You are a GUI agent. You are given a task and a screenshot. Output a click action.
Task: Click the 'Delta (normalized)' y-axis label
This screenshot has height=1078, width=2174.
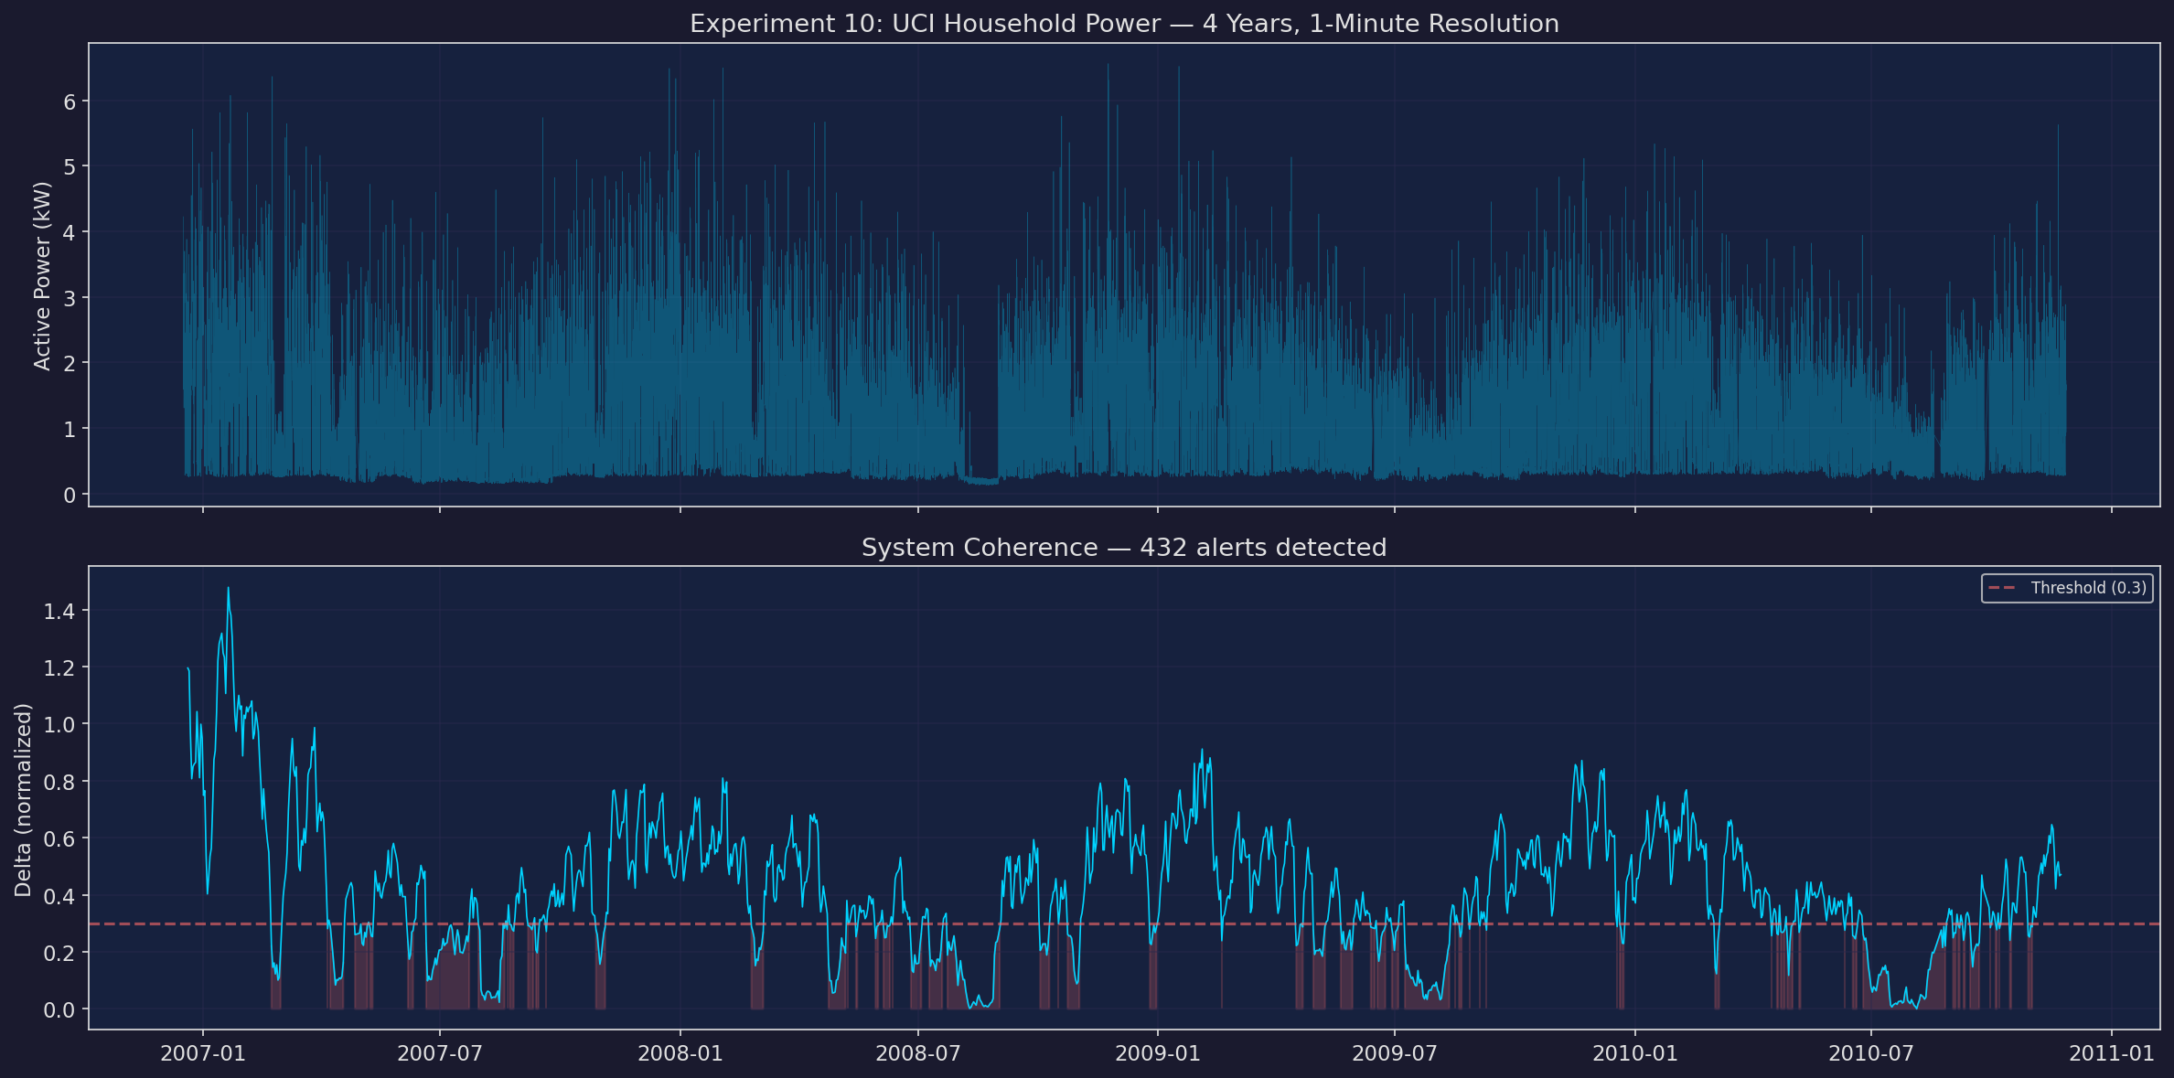pos(23,800)
